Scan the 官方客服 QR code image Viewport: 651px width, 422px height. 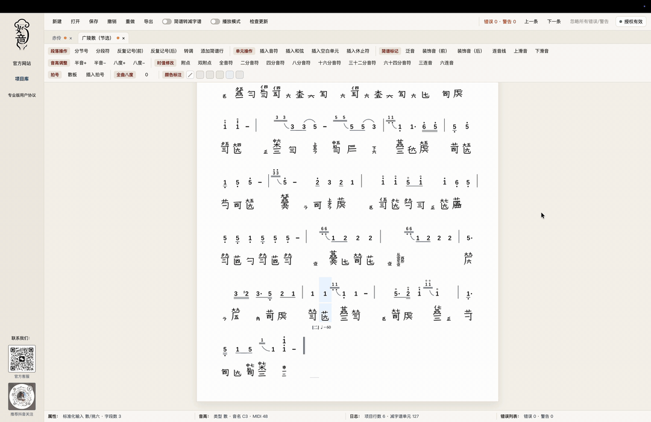point(22,359)
